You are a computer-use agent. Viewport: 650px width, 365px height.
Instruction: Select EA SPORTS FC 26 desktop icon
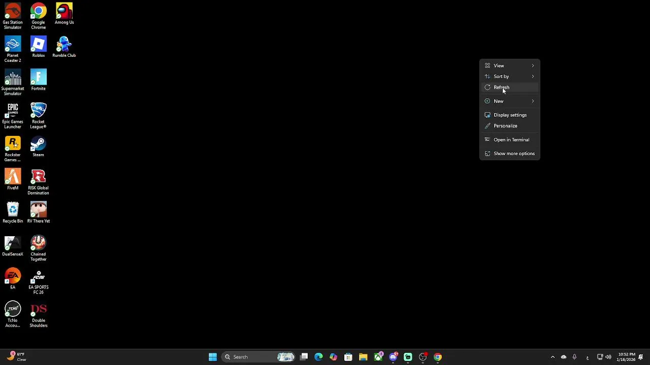click(38, 281)
